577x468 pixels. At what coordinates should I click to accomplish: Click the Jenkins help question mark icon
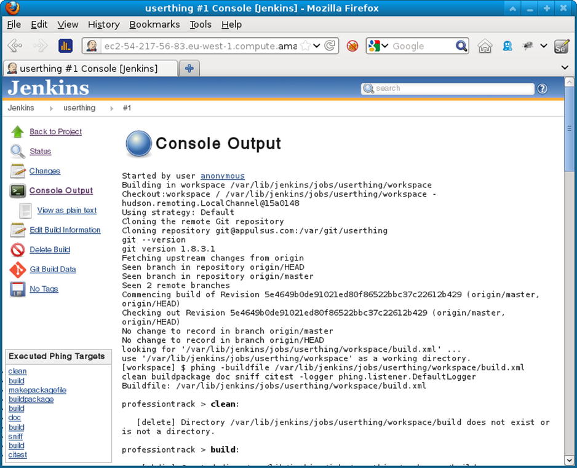[542, 88]
